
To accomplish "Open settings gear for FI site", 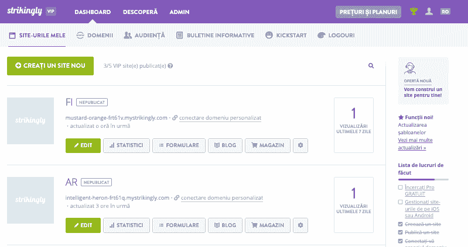I will click(300, 145).
